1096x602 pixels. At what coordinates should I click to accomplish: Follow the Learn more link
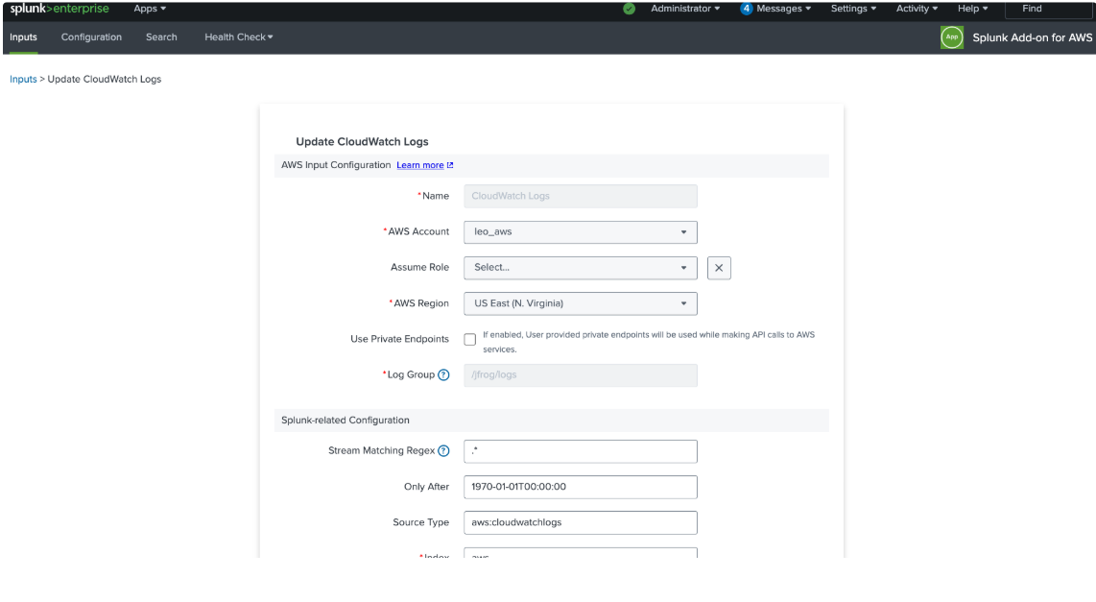coord(419,164)
